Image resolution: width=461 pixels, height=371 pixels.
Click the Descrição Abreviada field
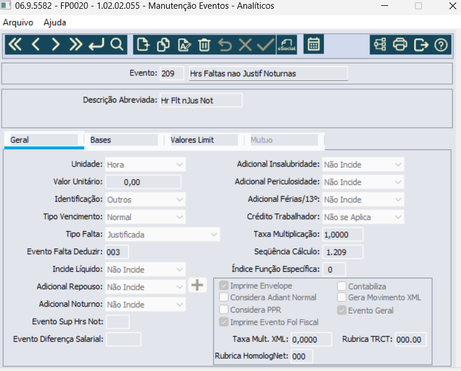[x=201, y=100]
